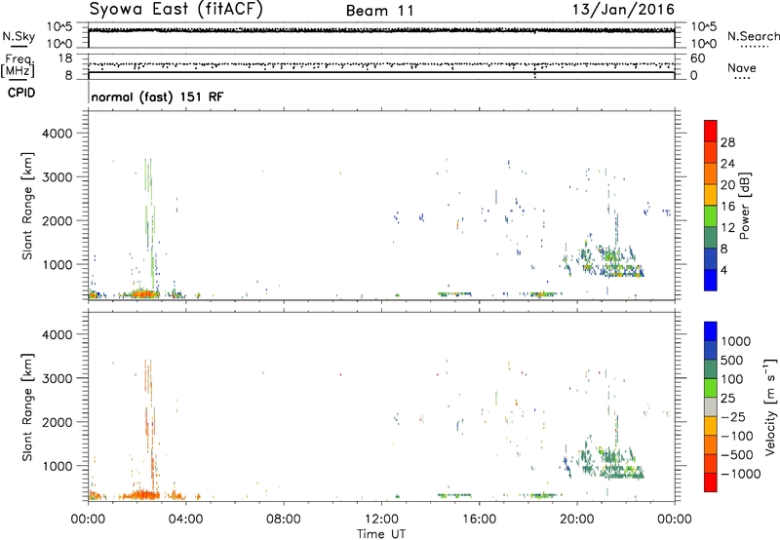
Task: Click the '16:00' time axis tick label
Action: (x=479, y=520)
